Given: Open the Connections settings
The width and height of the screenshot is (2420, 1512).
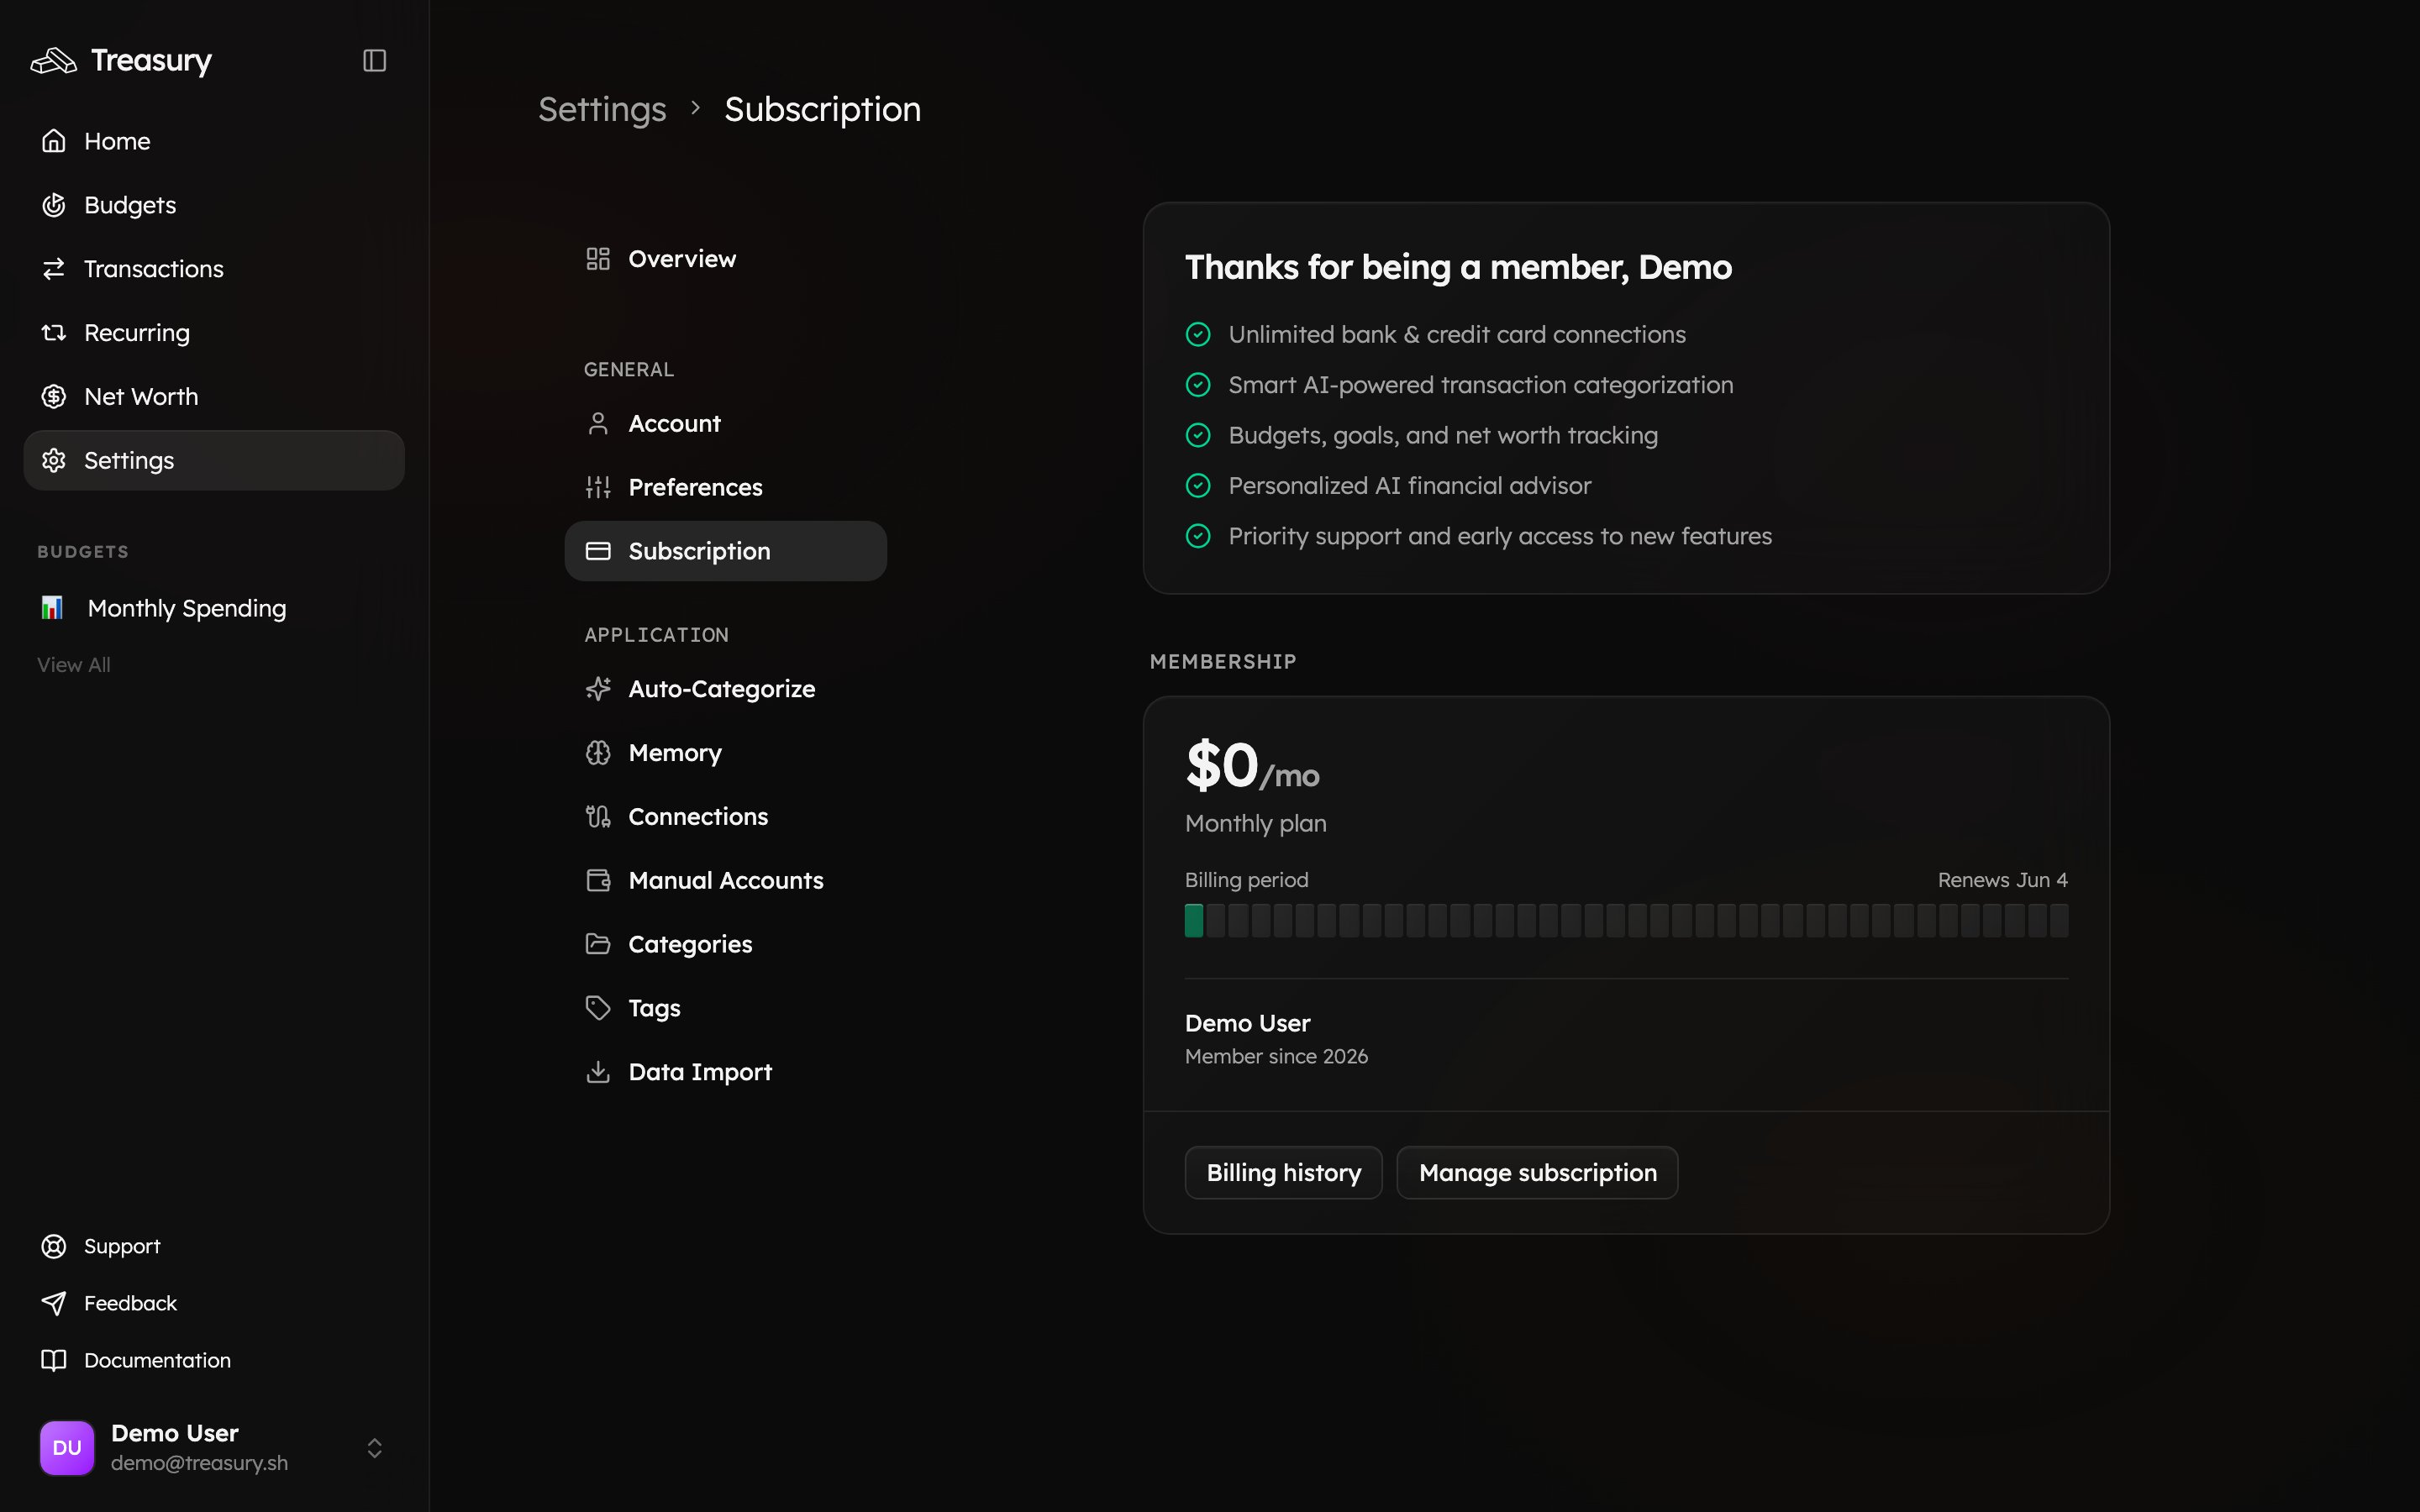Looking at the screenshot, I should tap(726, 817).
